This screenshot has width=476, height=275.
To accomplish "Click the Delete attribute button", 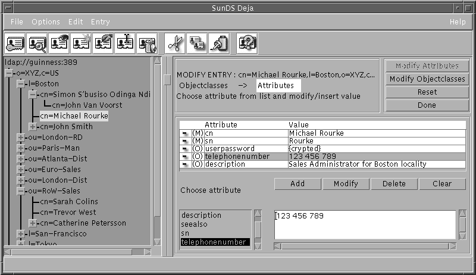I will pyautogui.click(x=394, y=184).
